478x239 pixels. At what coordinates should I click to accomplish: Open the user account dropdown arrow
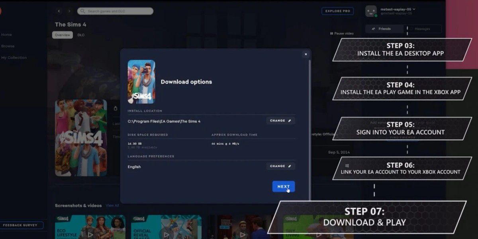point(414,9)
